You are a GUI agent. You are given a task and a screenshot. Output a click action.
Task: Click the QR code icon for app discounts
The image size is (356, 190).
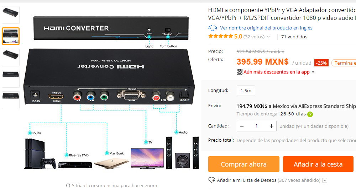click(240, 72)
